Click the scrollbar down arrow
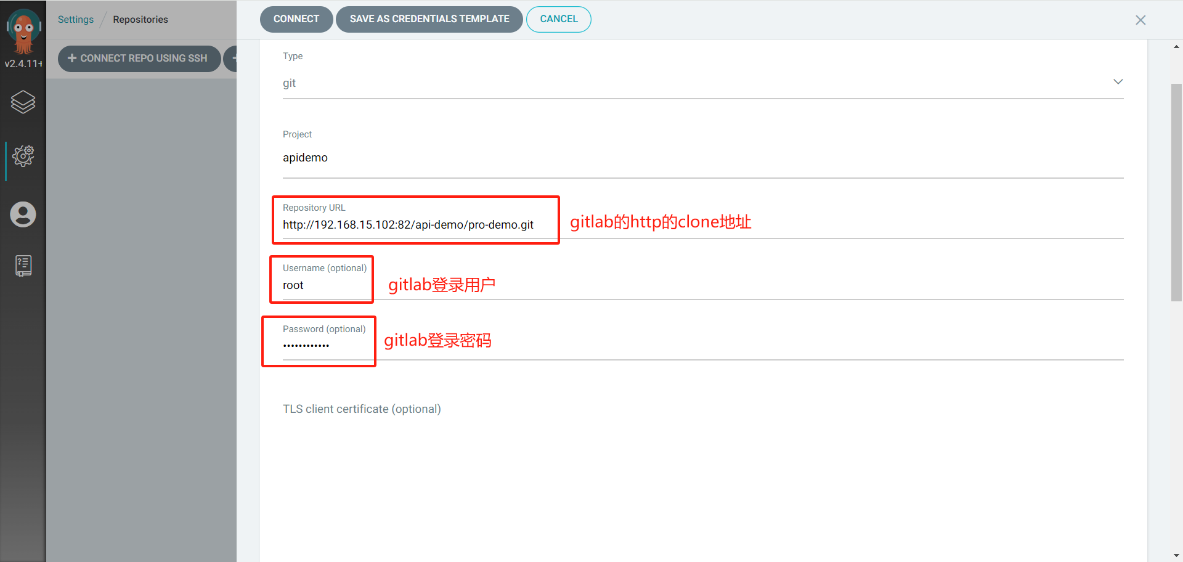This screenshot has width=1183, height=562. [1176, 553]
